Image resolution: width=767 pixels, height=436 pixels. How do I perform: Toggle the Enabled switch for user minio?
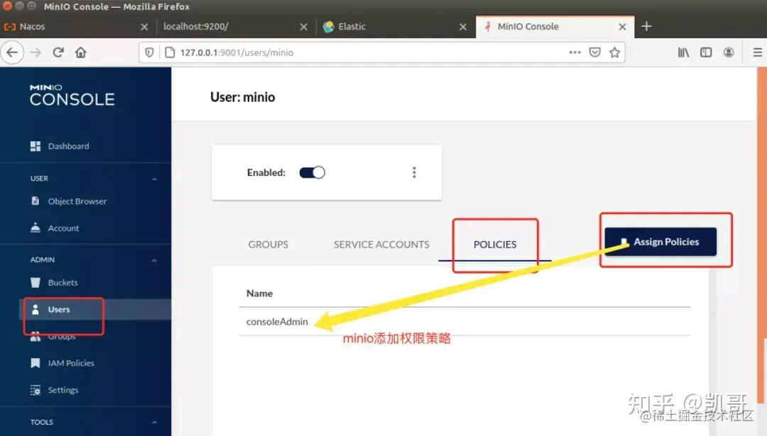pos(312,172)
